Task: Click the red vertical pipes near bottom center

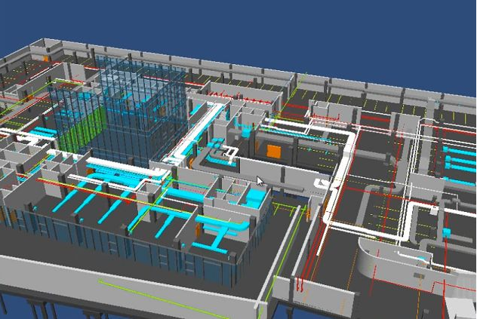Action: click(301, 284)
